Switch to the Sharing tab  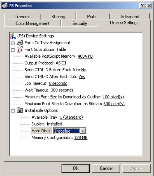pos(58,17)
